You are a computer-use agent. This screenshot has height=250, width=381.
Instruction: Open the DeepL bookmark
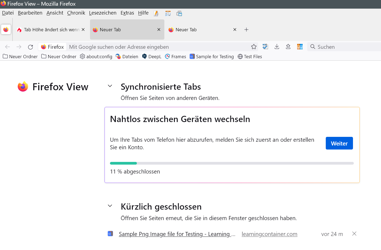[152, 57]
